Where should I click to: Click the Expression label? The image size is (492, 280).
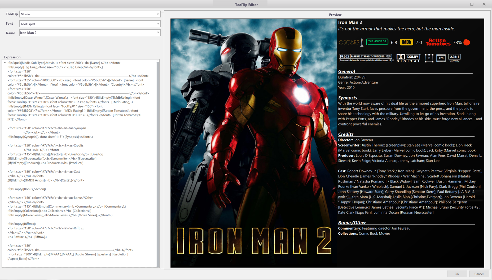pyautogui.click(x=12, y=57)
